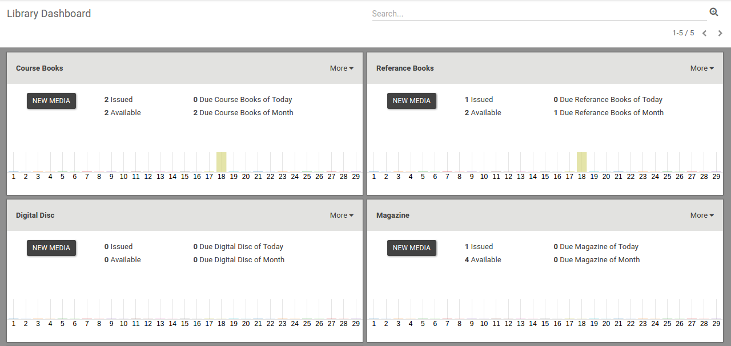
Task: Open More dropdown on Magazine card
Action: tap(702, 215)
